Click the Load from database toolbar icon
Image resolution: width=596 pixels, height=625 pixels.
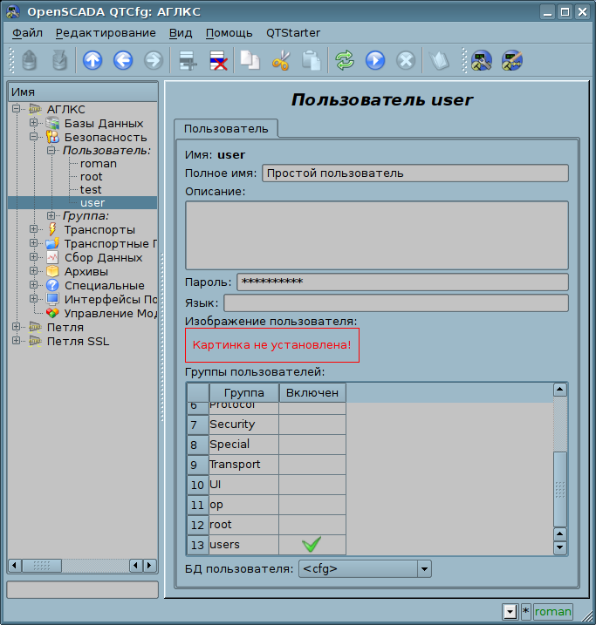click(29, 61)
